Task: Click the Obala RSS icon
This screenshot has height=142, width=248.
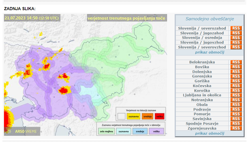Action: coord(236,105)
